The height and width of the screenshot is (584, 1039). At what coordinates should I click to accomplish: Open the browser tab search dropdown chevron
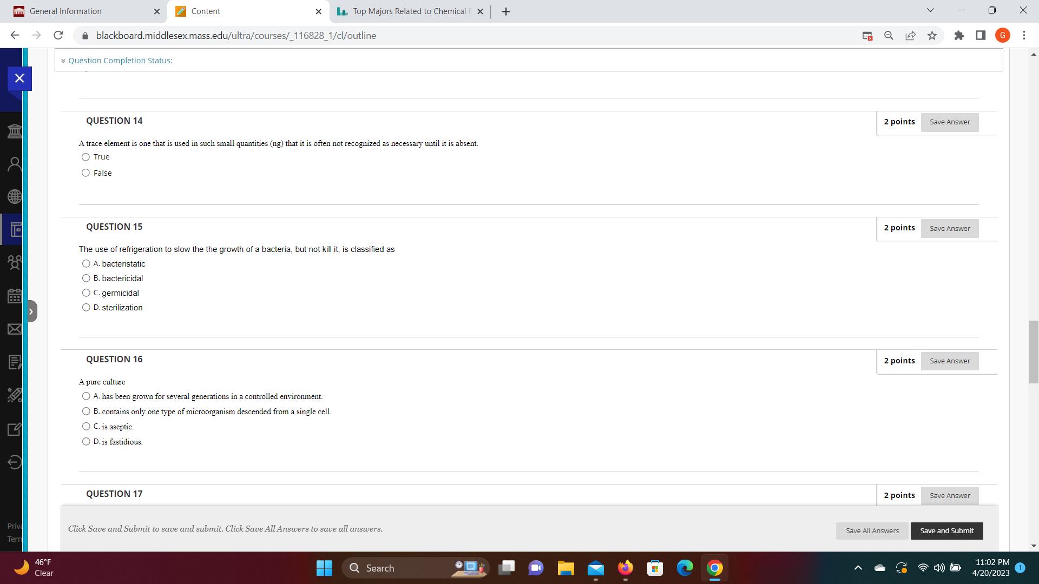(930, 11)
